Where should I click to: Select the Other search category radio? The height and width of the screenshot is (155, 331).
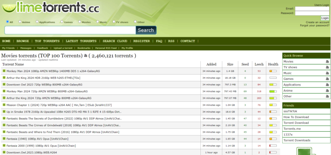(135, 22)
